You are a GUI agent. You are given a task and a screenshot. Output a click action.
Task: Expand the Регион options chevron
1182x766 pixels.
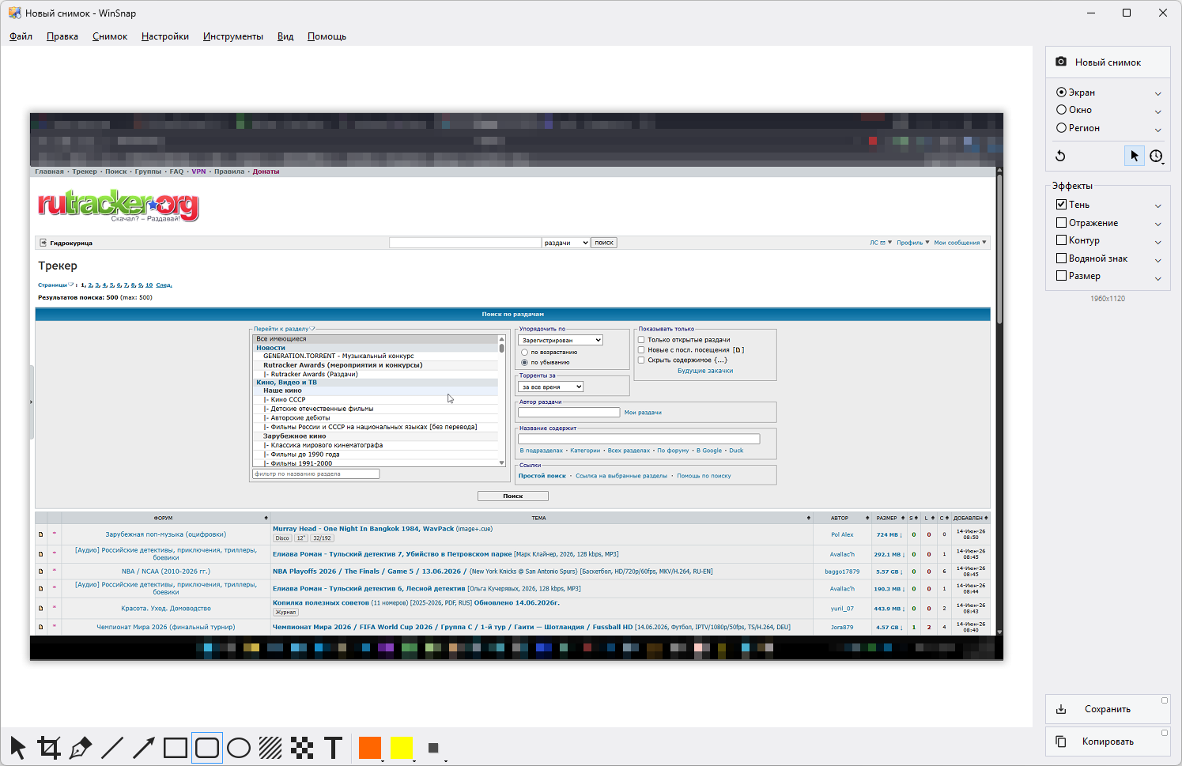tap(1158, 129)
